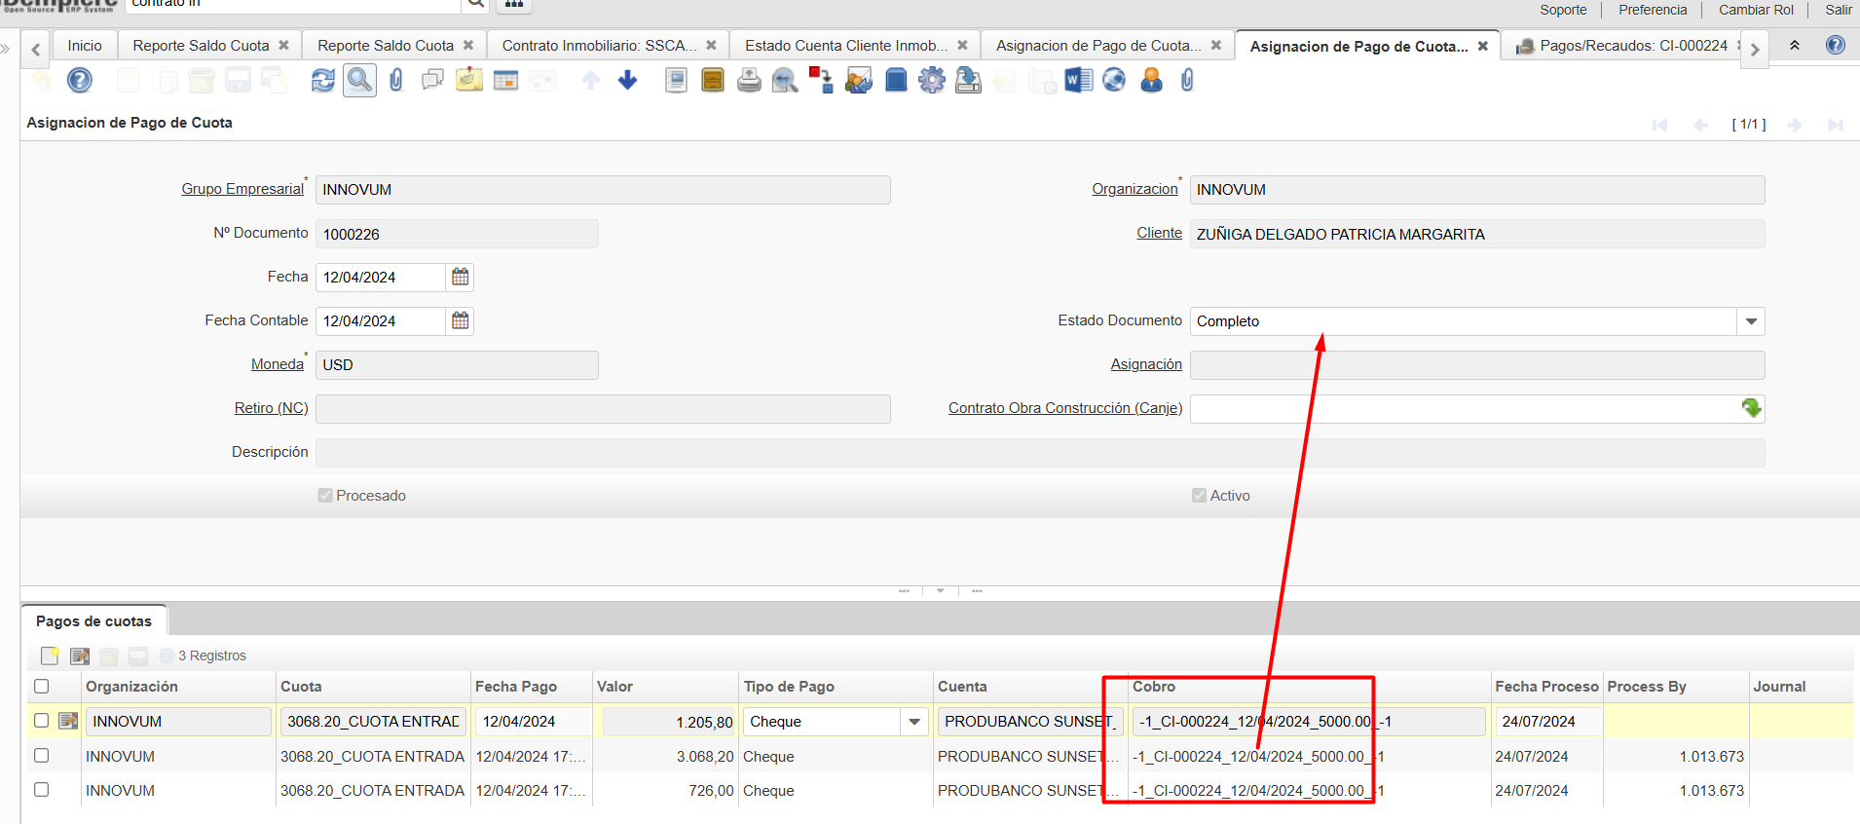
Task: Click the Help question mark toolbar icon
Action: (x=80, y=80)
